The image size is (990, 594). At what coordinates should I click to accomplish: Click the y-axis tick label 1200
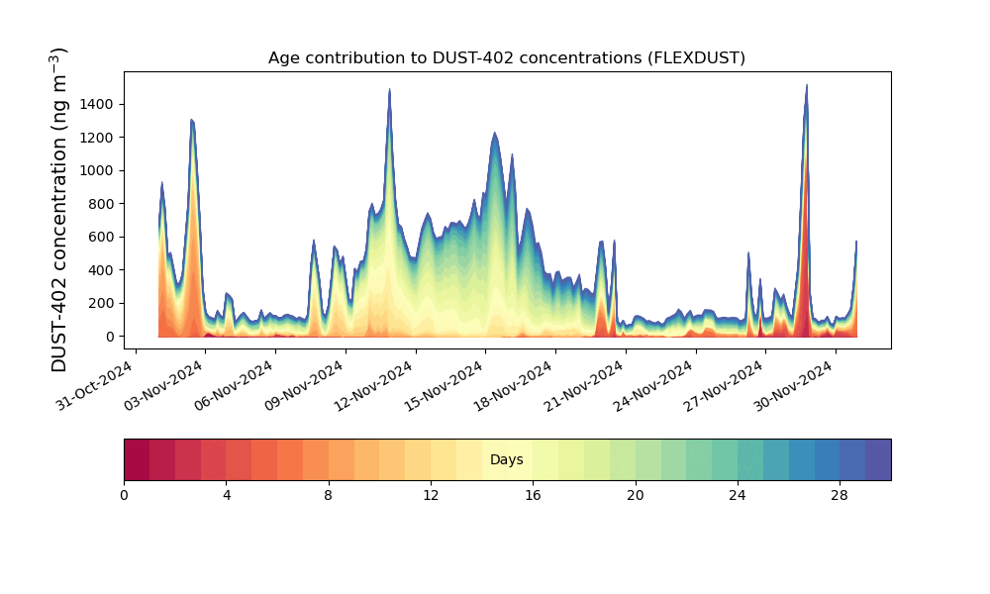(x=97, y=138)
